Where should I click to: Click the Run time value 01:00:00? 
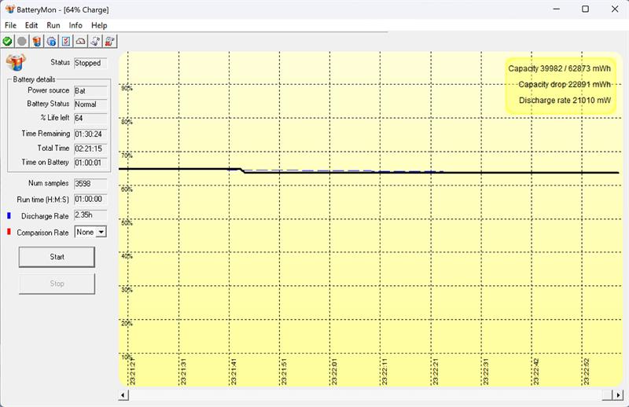90,200
